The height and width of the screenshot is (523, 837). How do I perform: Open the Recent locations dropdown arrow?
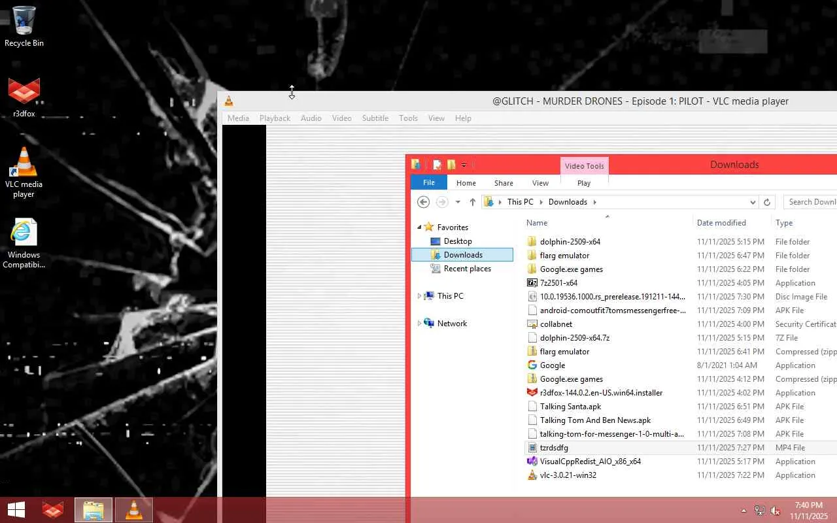click(458, 202)
